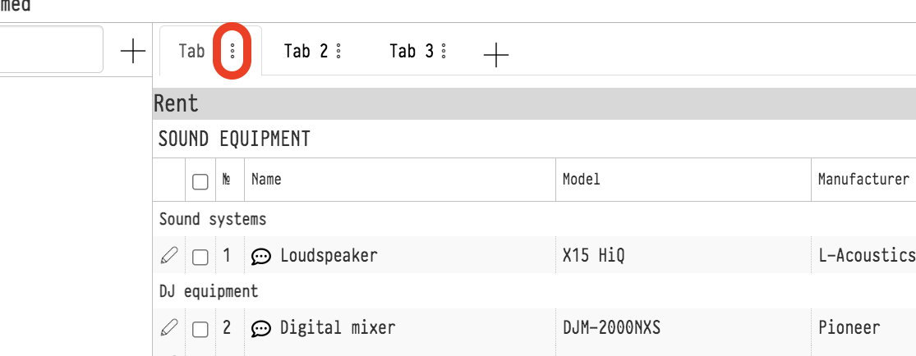Toggle the select-all checkbox in table header
The image size is (916, 356).
click(200, 181)
